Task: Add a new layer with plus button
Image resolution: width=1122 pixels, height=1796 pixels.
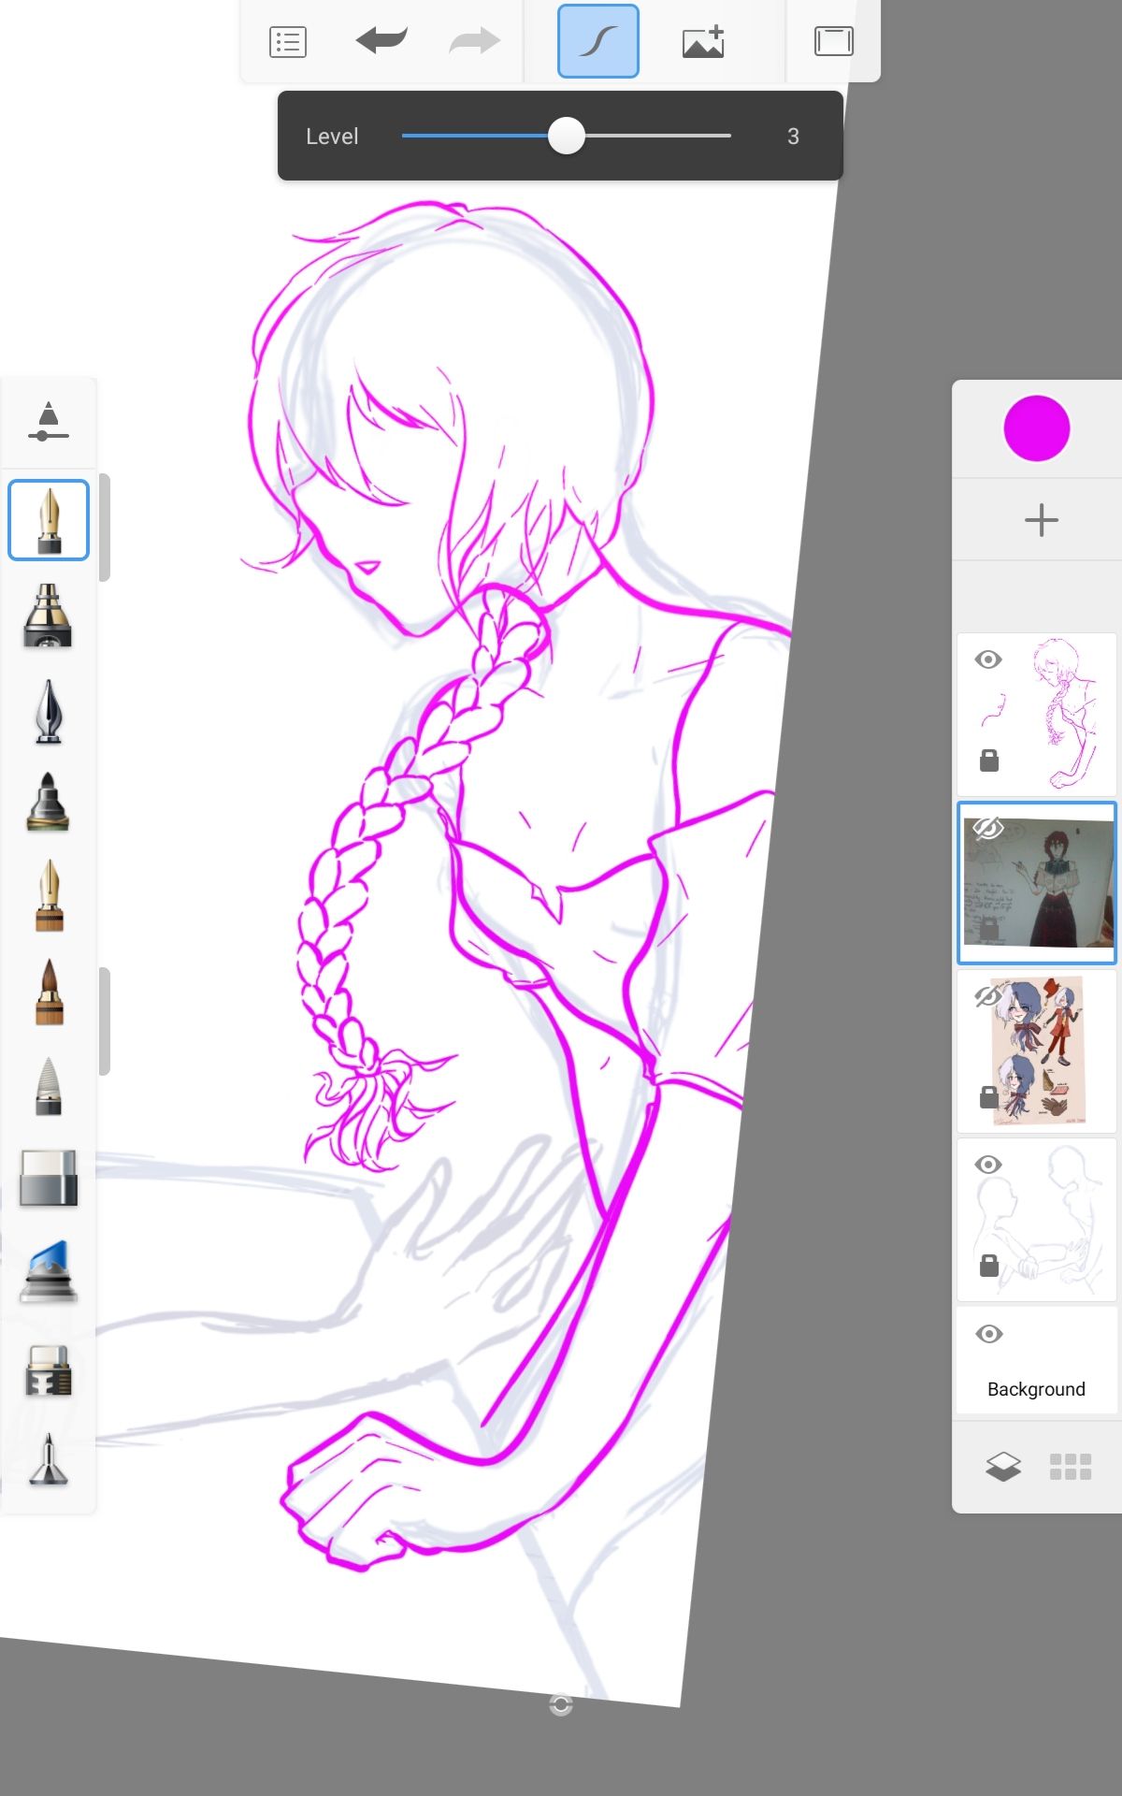Action: click(1041, 520)
